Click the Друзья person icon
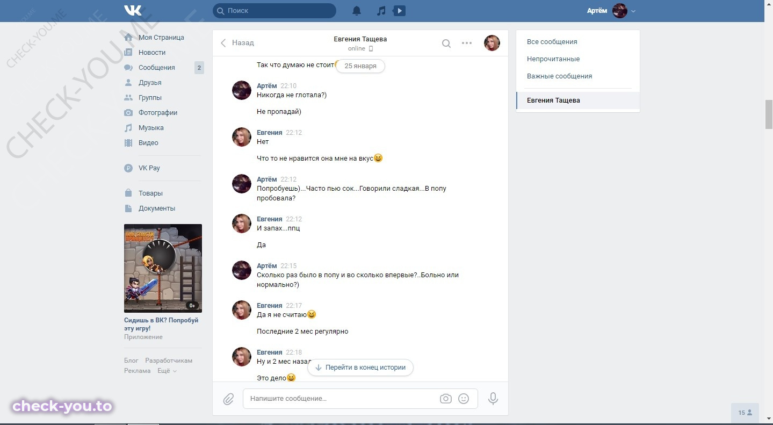The width and height of the screenshot is (773, 425). [x=128, y=83]
